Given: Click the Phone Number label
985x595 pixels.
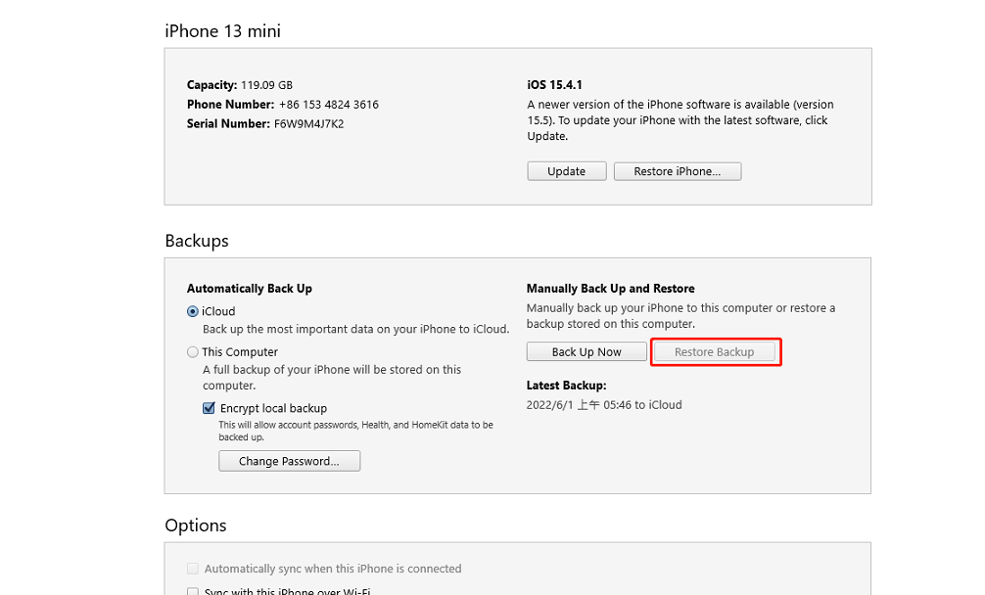Looking at the screenshot, I should click(230, 105).
